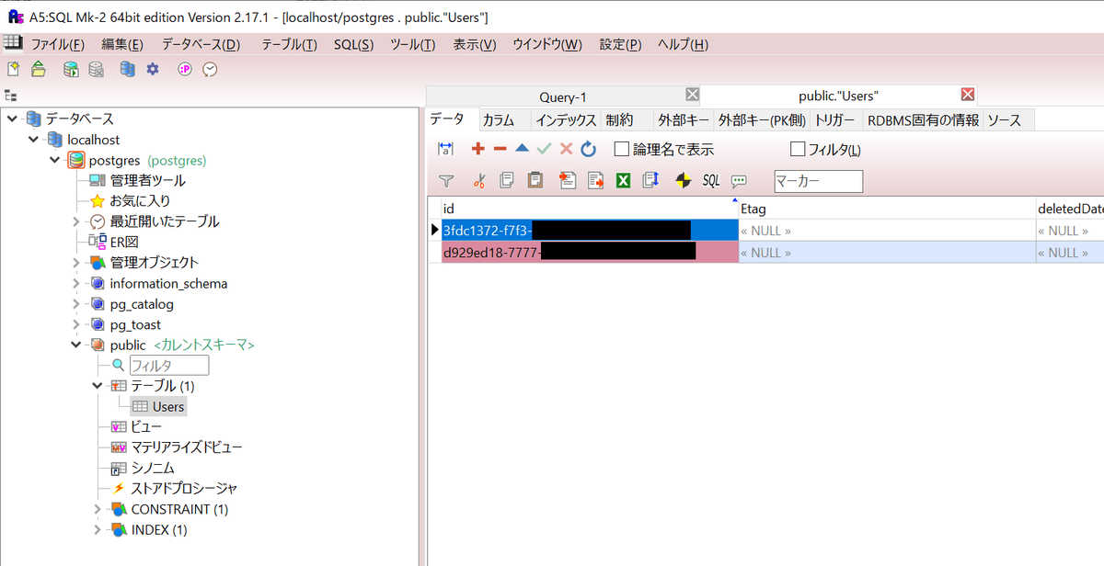Click the マーカー input field

[x=819, y=181]
